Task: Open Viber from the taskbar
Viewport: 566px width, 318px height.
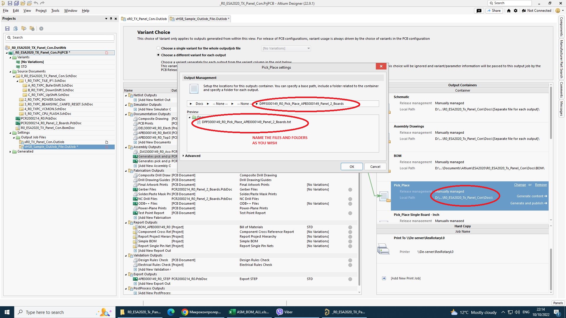Action: [x=284, y=312]
